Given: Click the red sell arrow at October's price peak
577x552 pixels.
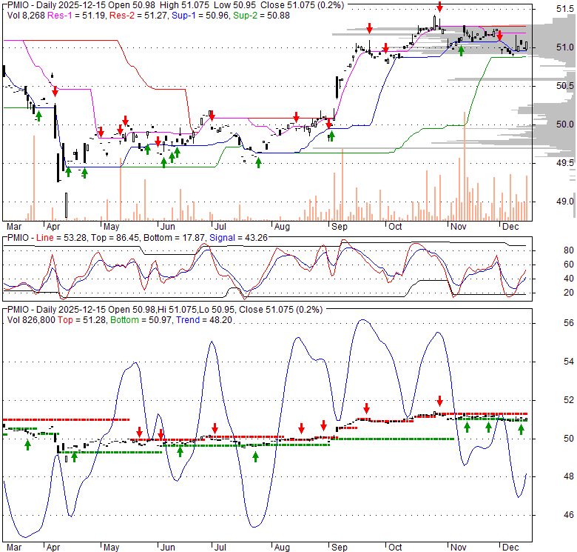Looking at the screenshot, I should click(x=439, y=7).
